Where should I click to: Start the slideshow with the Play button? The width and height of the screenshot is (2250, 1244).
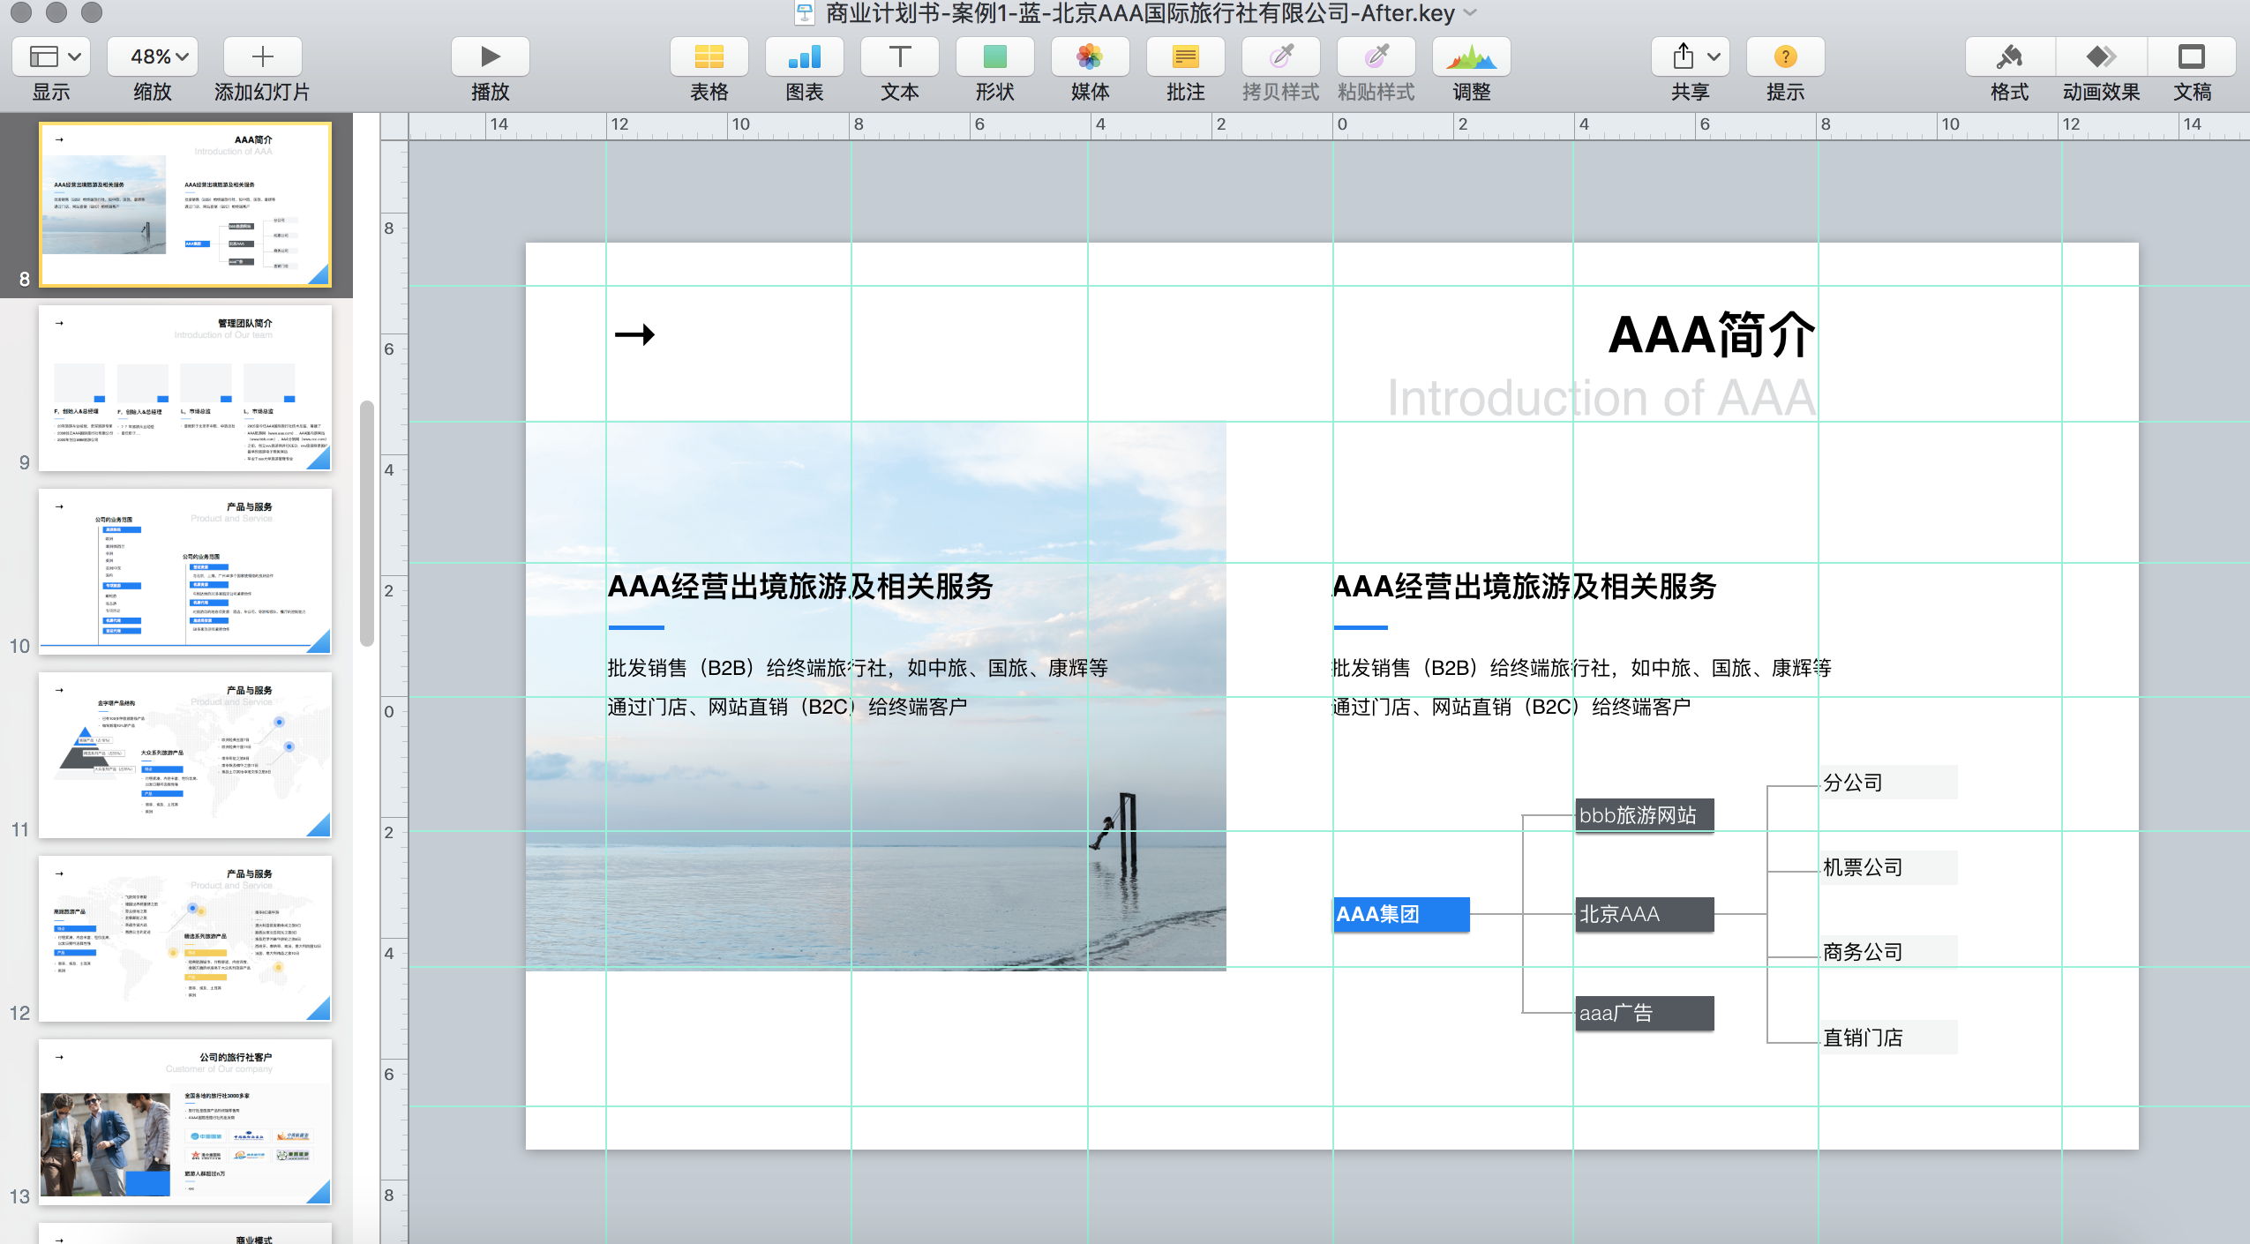pos(491,57)
